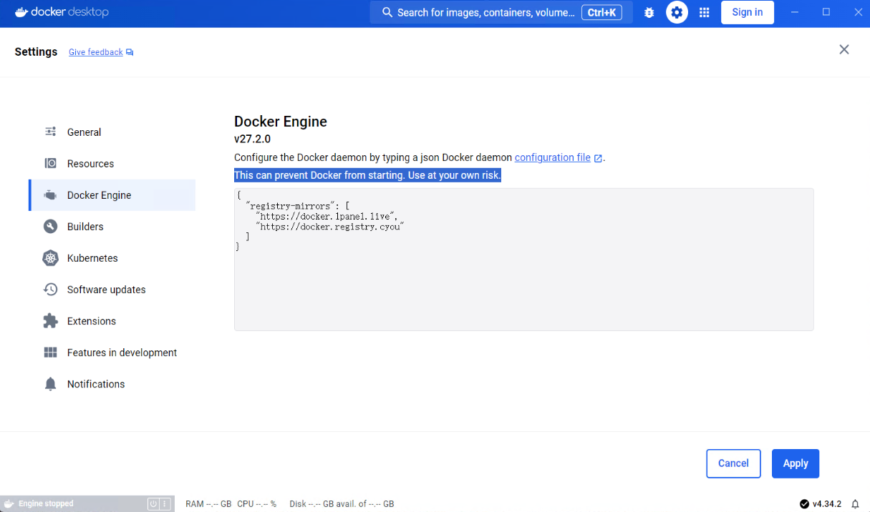Open the General settings section
870x512 pixels.
[84, 132]
